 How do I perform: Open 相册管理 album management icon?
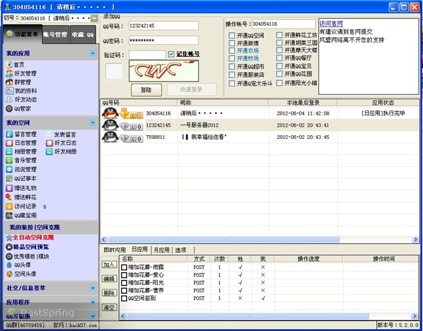click(9, 152)
